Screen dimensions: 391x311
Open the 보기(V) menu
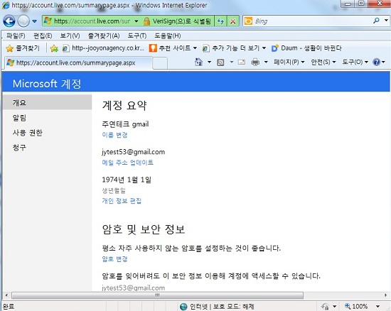pyautogui.click(x=70, y=36)
